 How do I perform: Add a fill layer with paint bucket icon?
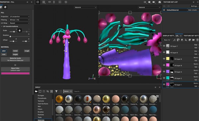tap(186, 40)
